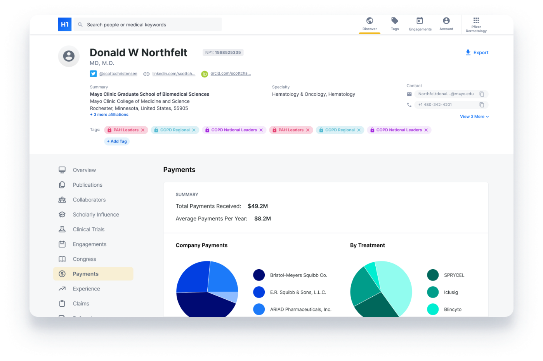
Task: Open the Tags tab
Action: tap(395, 24)
